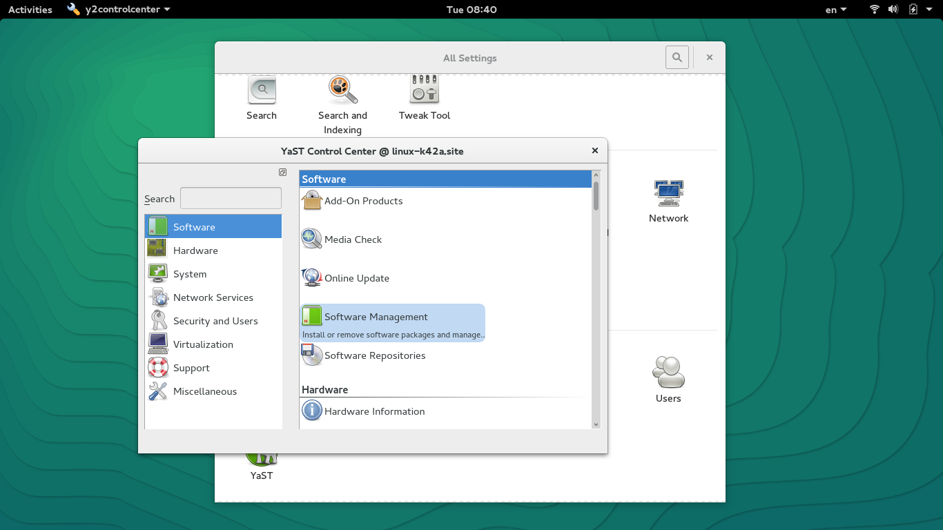The image size is (943, 530).
Task: Open the y2controlcenter app menu
Action: click(x=119, y=10)
